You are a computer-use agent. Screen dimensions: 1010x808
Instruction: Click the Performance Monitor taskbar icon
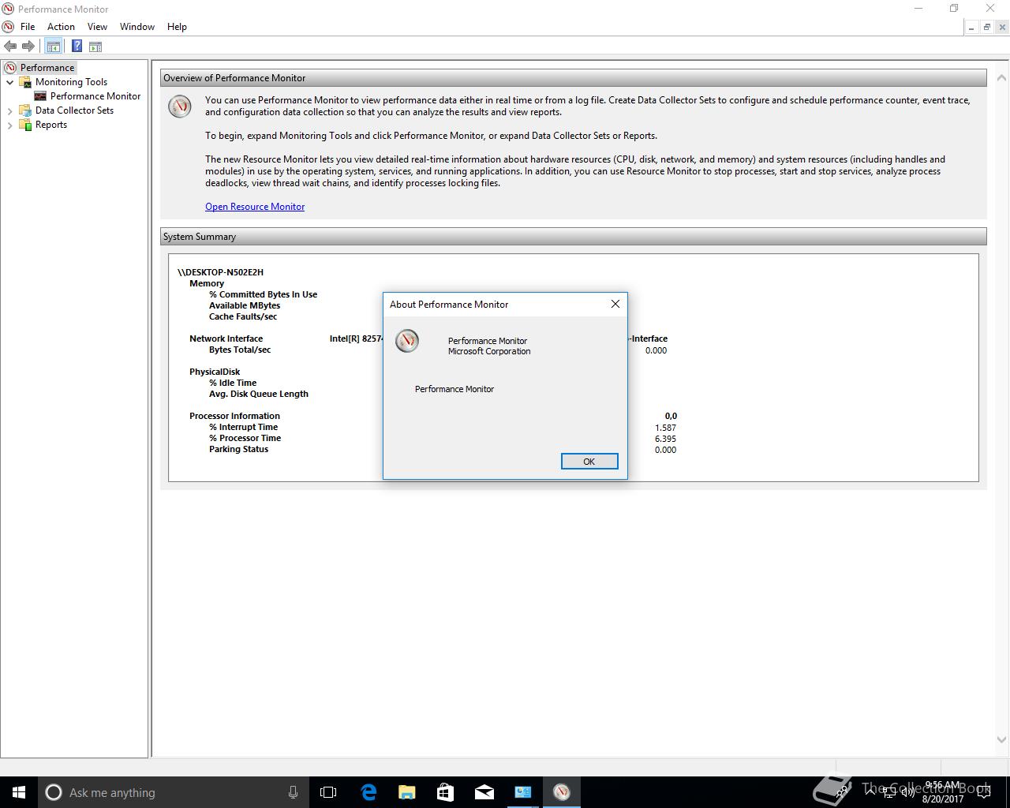[562, 792]
